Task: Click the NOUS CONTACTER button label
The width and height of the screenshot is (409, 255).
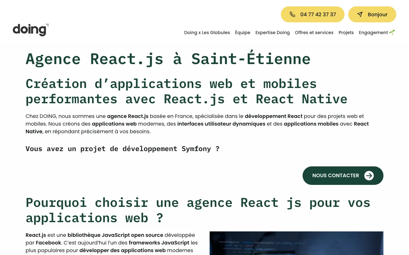Action: [x=336, y=176]
